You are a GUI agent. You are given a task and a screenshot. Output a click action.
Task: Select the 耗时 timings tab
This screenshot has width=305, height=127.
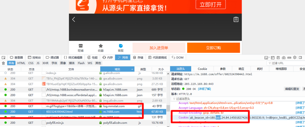(x=260, y=69)
